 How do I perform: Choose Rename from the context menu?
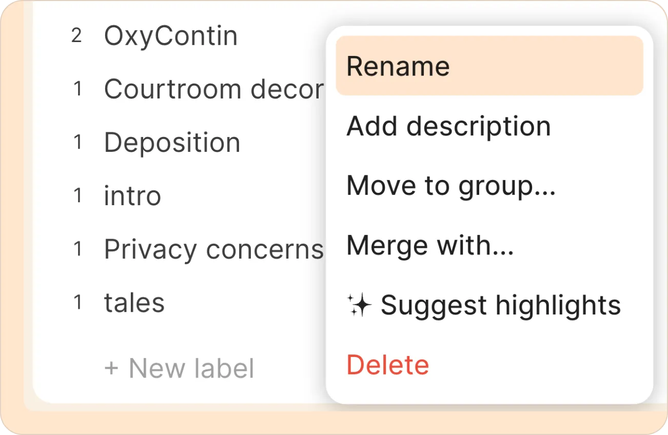pos(398,66)
